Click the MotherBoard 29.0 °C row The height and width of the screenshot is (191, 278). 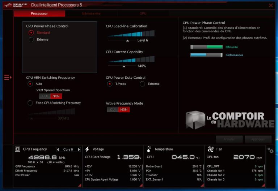click(174, 166)
